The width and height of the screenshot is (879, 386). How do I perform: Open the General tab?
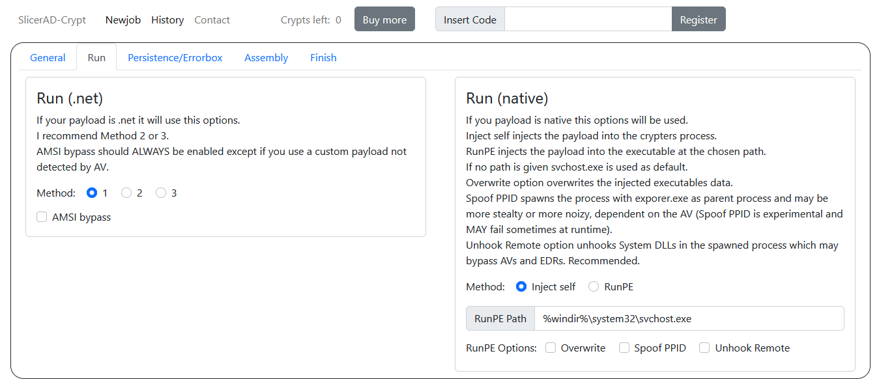(48, 57)
